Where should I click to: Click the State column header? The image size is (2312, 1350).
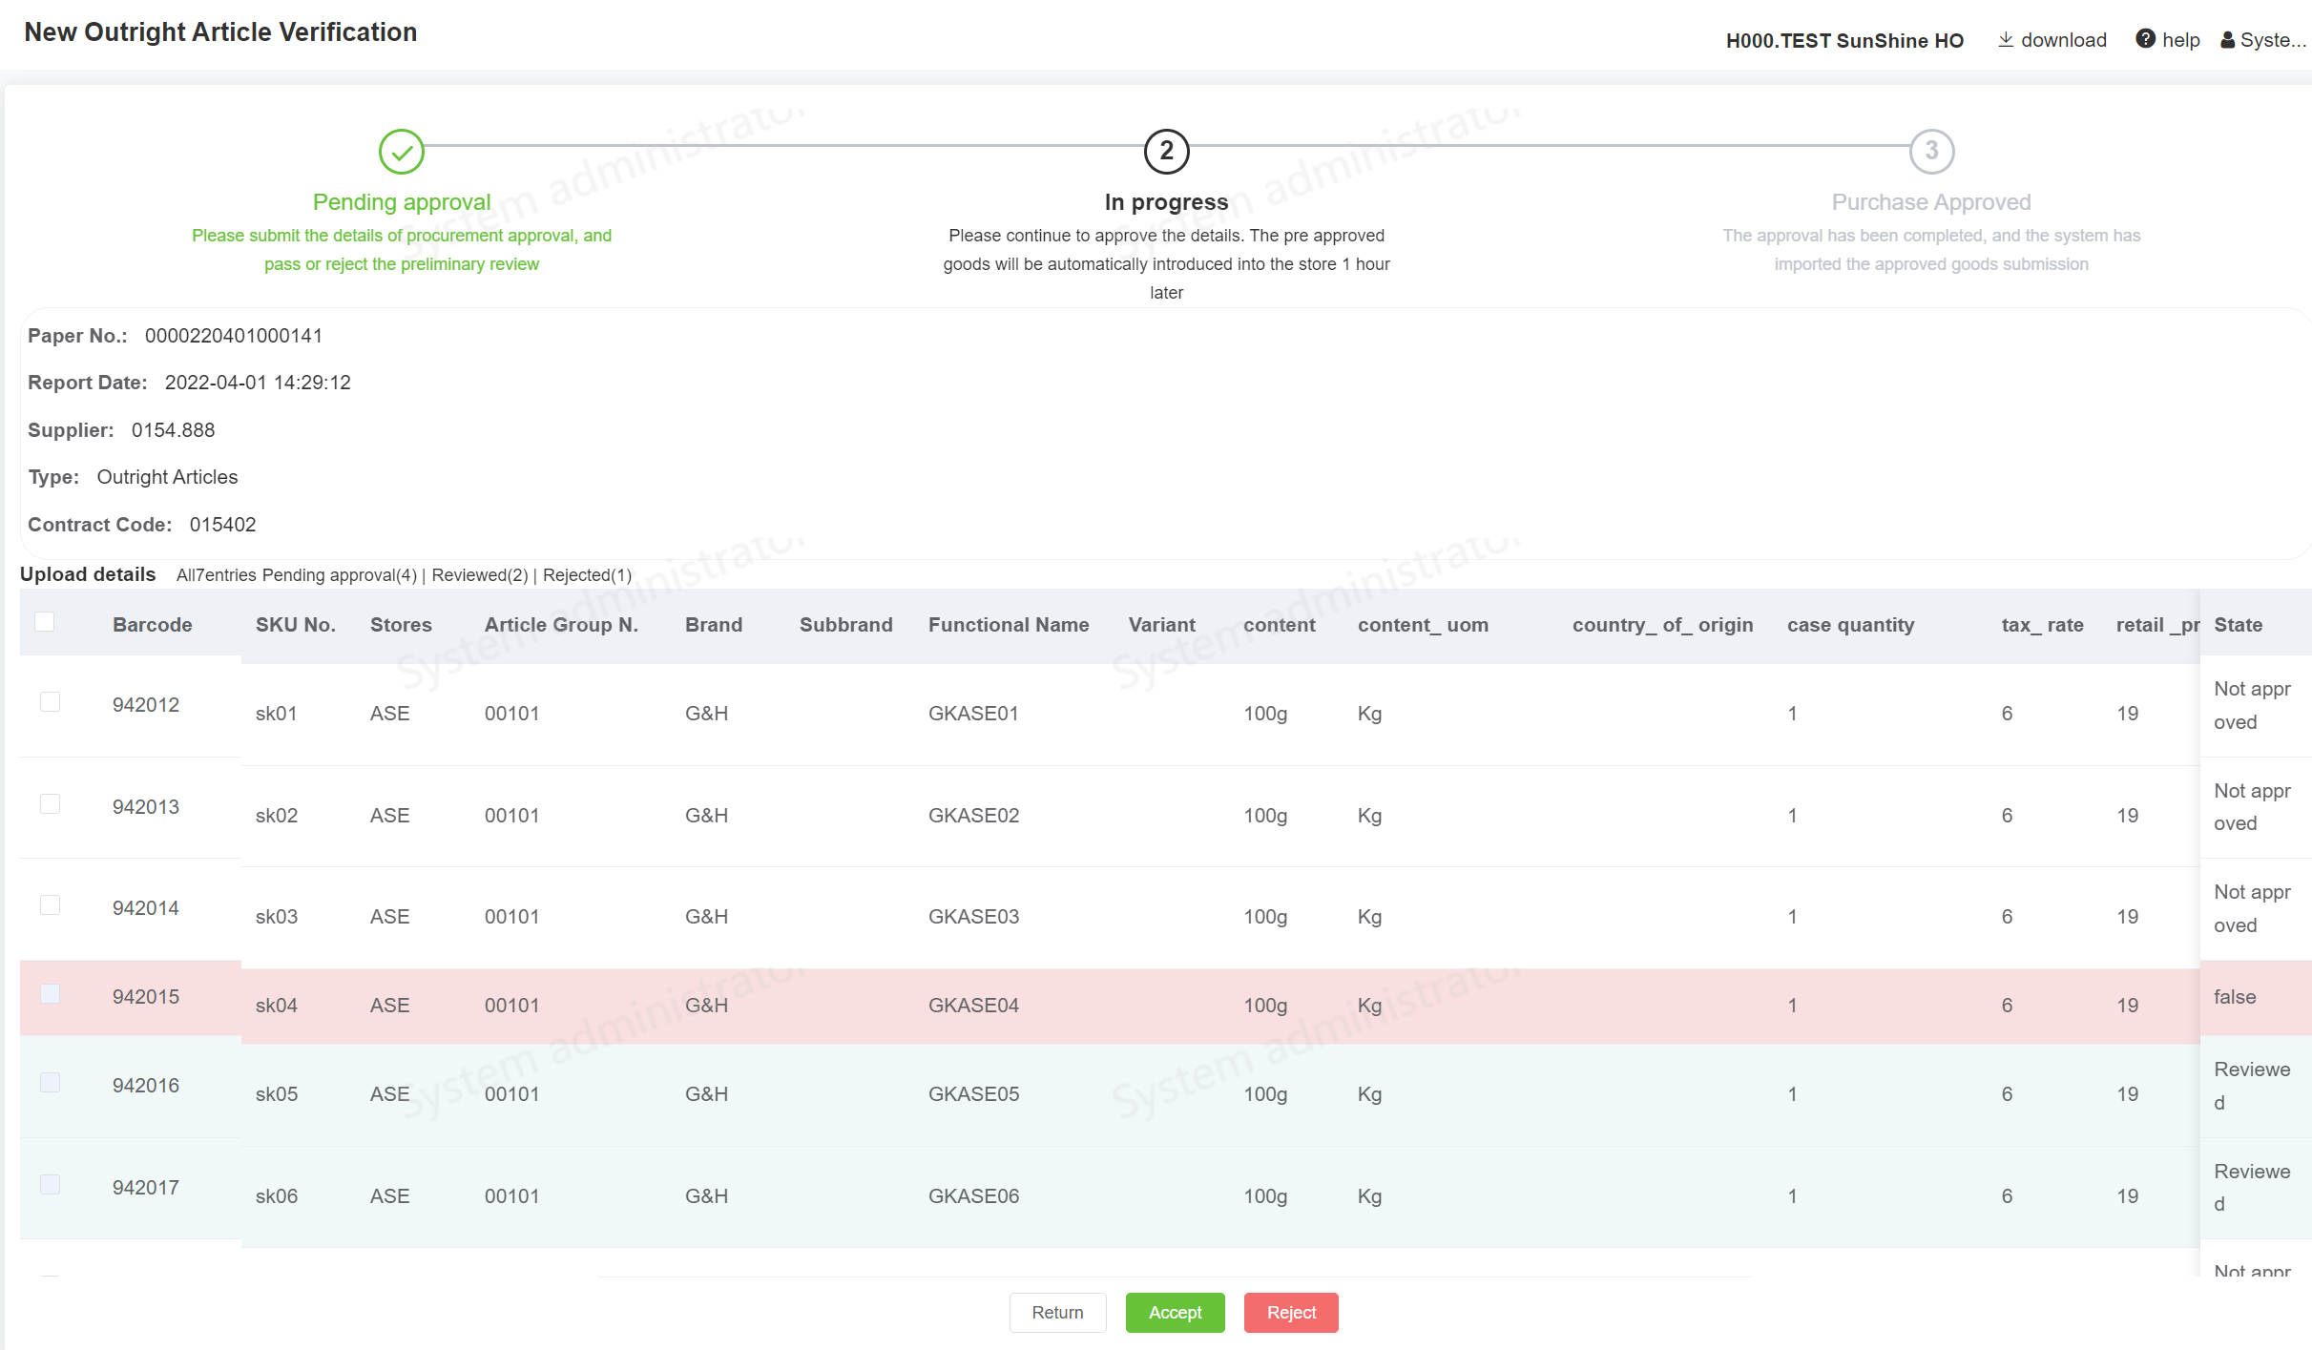[x=2238, y=625]
